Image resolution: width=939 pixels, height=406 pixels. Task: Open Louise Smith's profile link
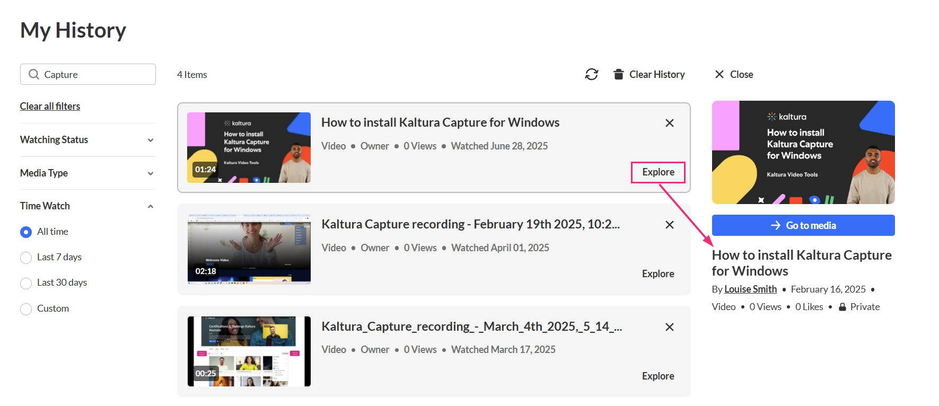tap(750, 289)
